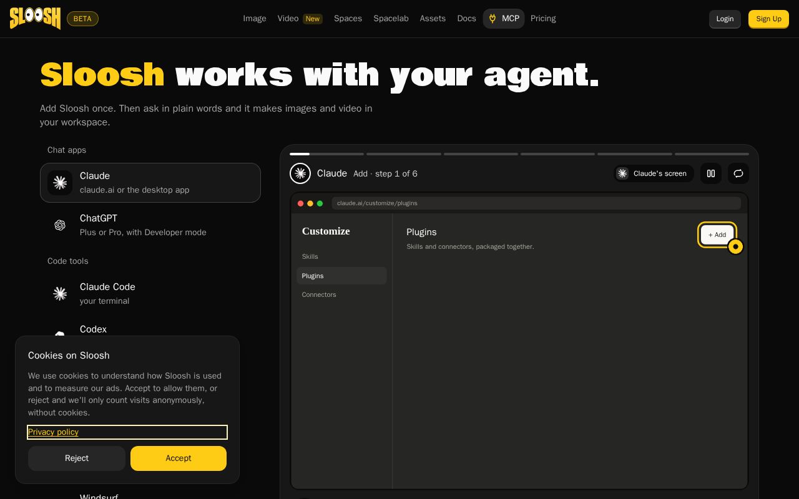Select Claude Code option
The height and width of the screenshot is (499, 799).
pyautogui.click(x=150, y=294)
